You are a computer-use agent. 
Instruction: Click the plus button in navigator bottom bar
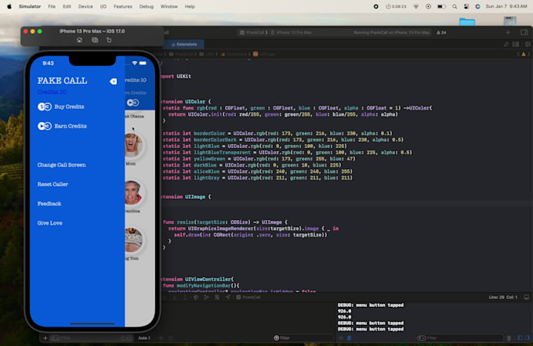point(45,338)
